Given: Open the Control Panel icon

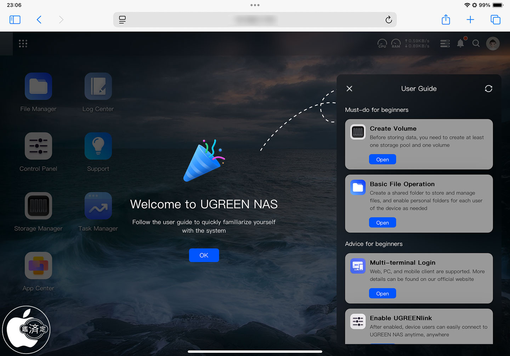Looking at the screenshot, I should coord(38,146).
